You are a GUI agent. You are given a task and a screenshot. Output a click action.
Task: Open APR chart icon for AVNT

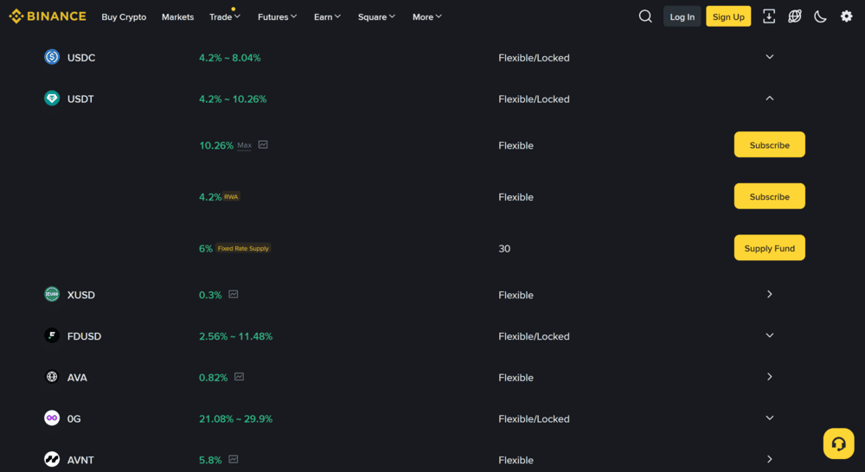(x=234, y=459)
